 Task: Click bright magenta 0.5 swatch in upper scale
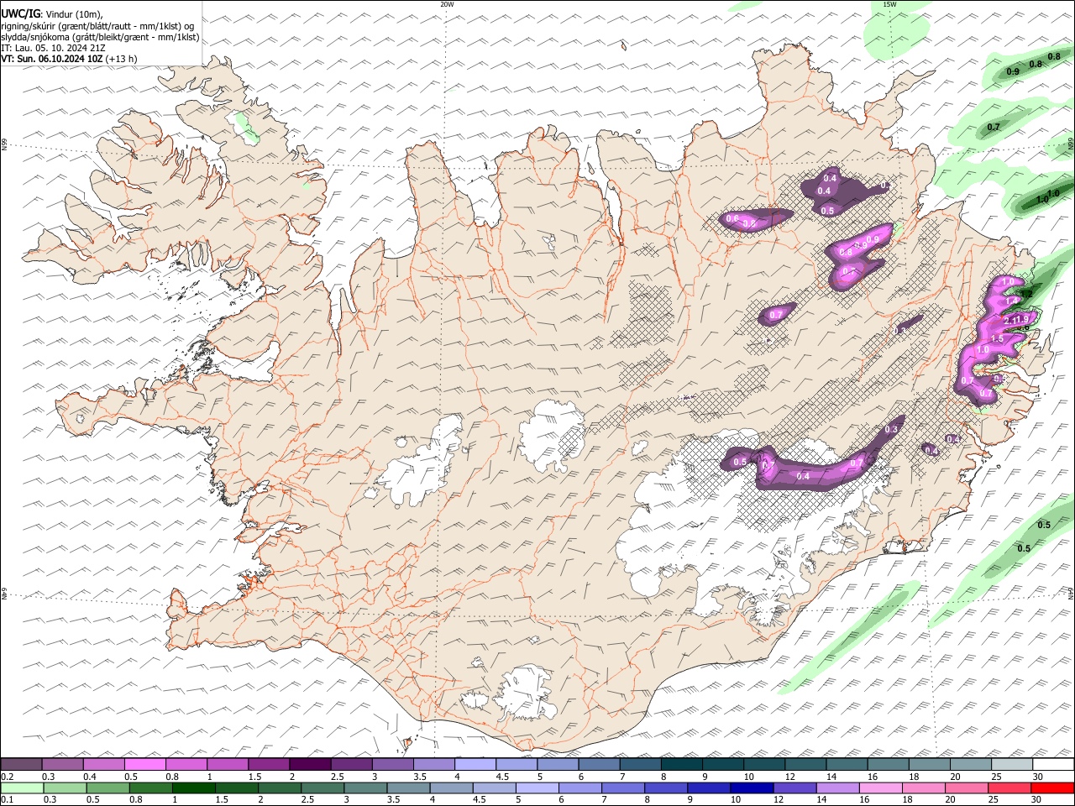pos(144,764)
